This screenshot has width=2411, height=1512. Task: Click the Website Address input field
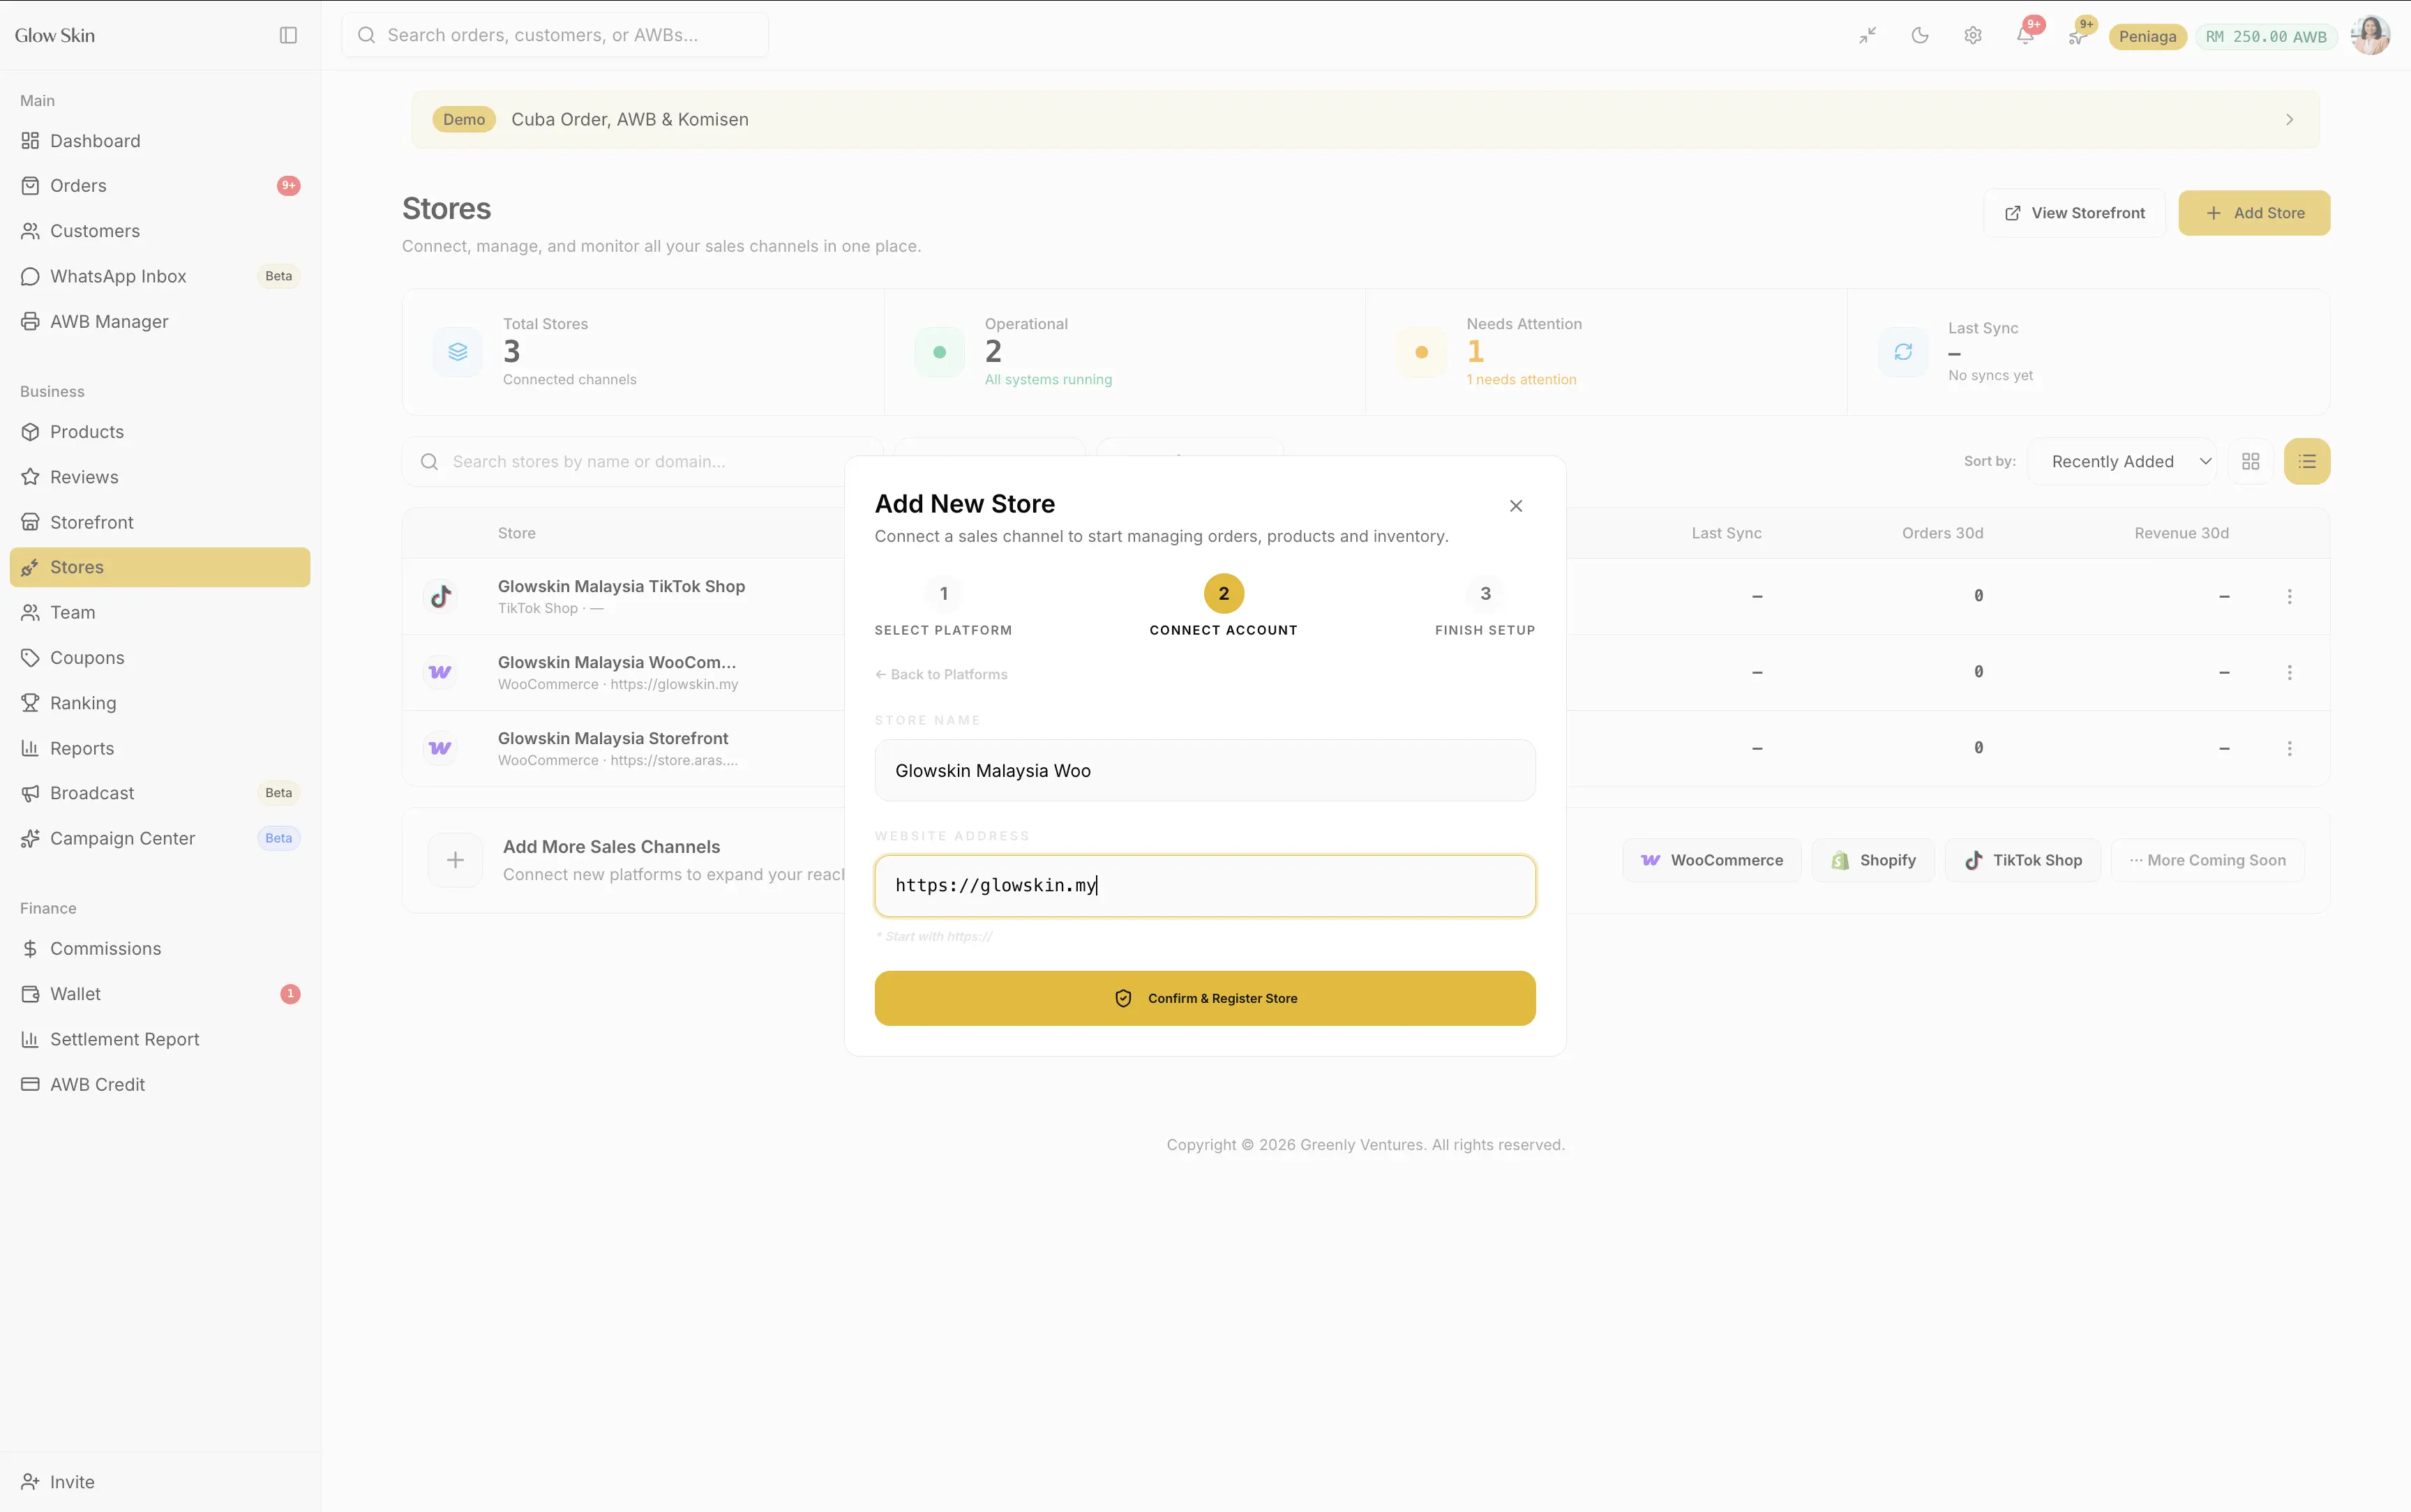click(1205, 886)
